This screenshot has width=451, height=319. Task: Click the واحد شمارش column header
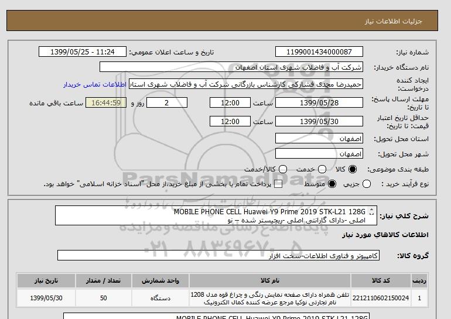[x=160, y=281]
